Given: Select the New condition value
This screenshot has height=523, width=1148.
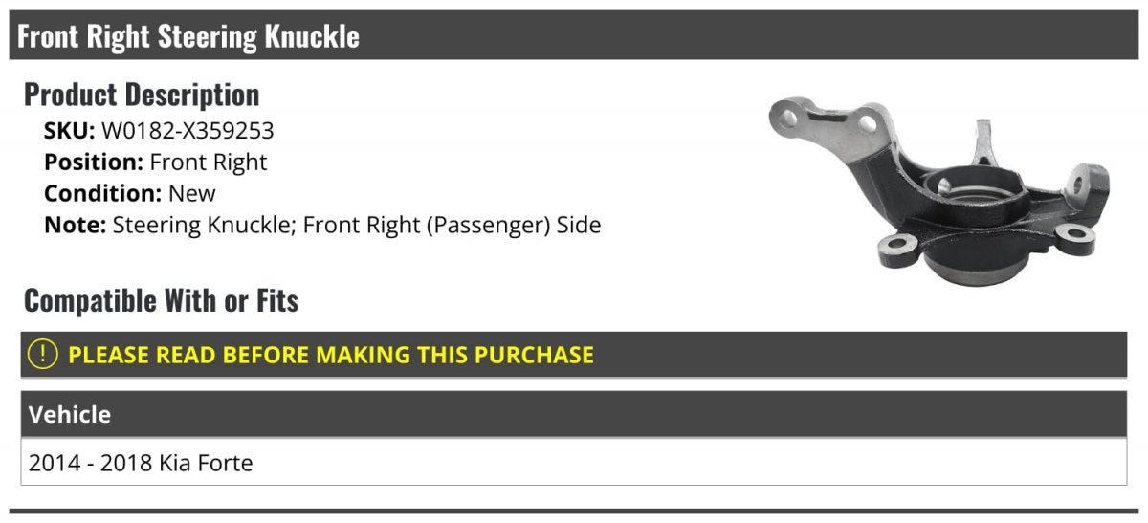Looking at the screenshot, I should [x=192, y=193].
